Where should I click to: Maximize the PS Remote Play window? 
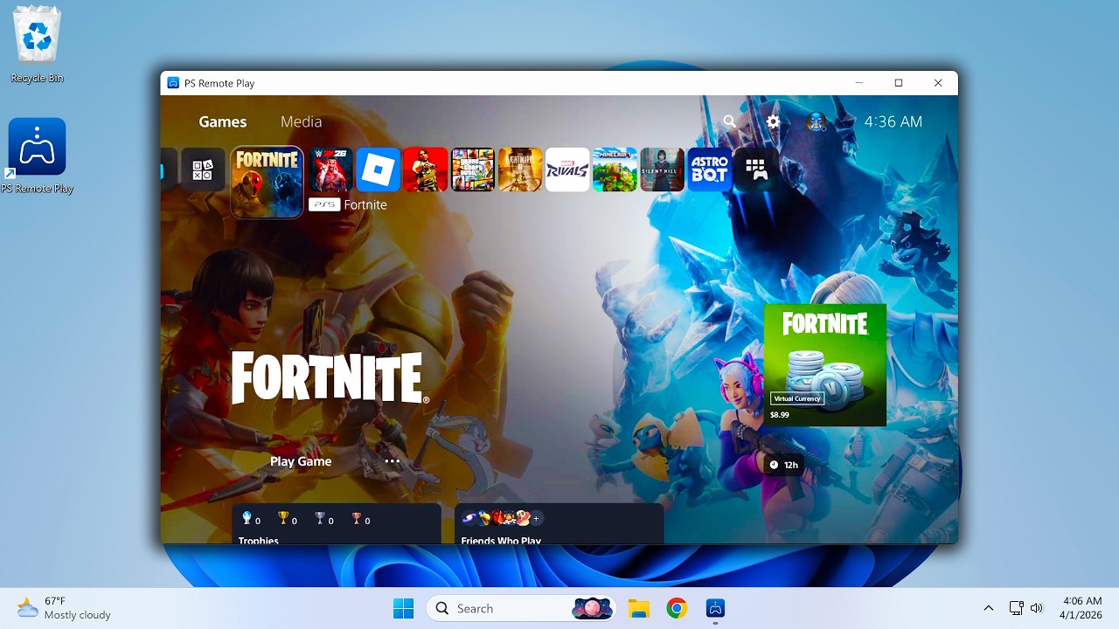[898, 83]
